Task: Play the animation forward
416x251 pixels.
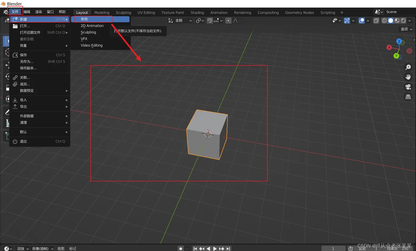Action: point(215,249)
